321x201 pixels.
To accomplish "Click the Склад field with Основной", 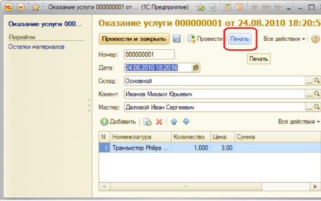I will pos(215,81).
